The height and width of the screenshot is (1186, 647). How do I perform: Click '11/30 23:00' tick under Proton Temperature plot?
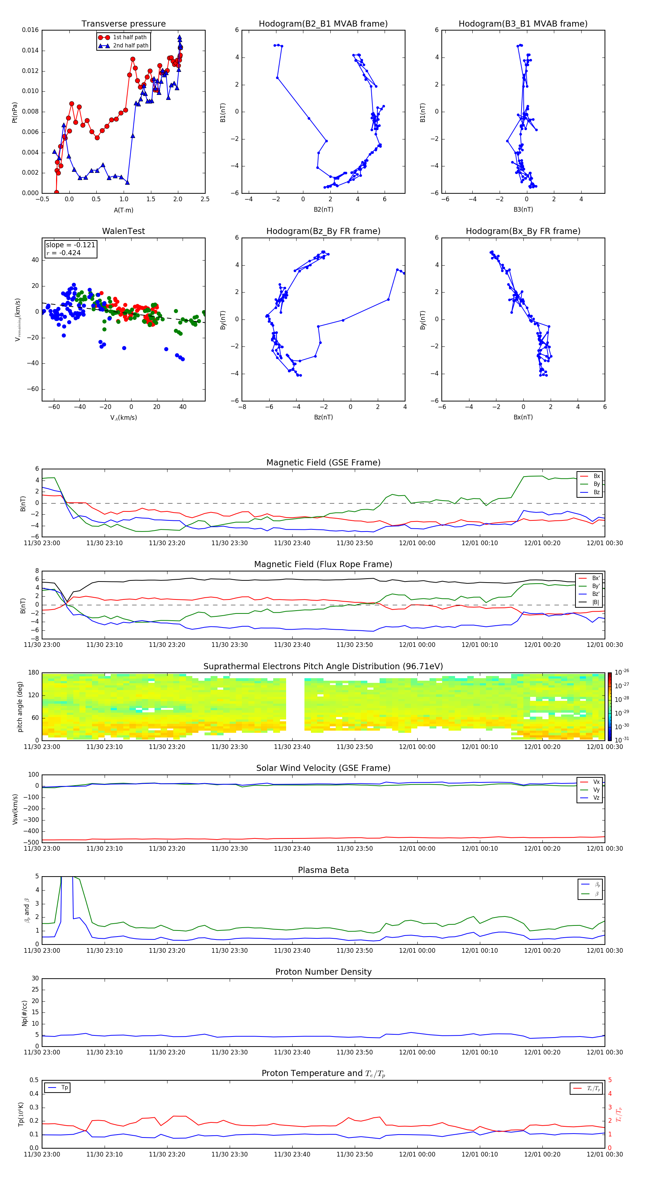[42, 1154]
